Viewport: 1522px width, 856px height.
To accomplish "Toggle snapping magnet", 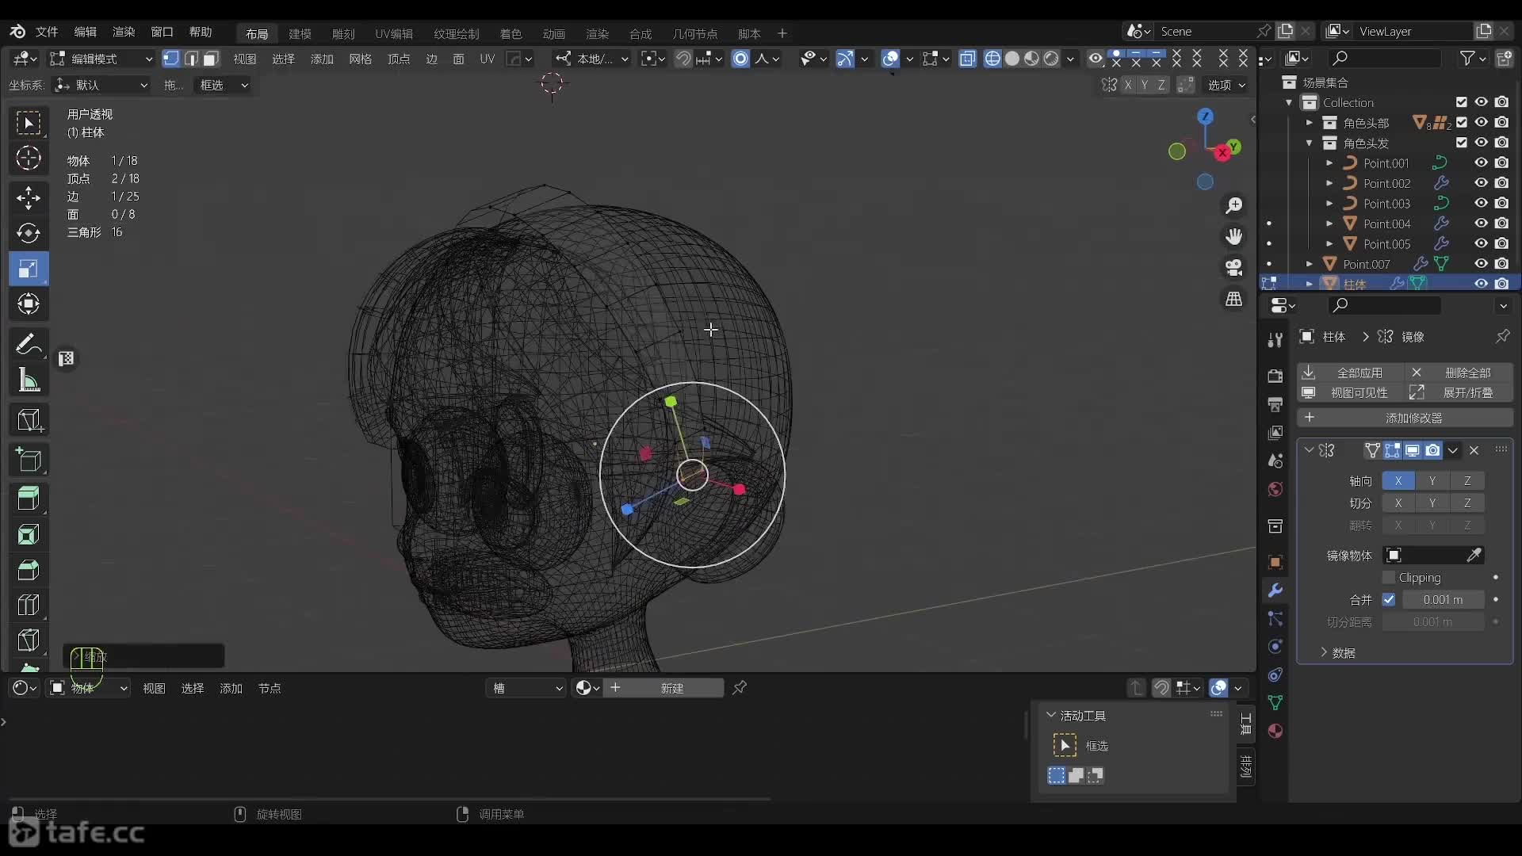I will click(683, 59).
